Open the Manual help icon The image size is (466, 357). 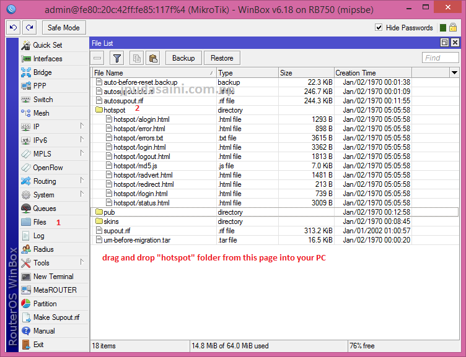26,331
